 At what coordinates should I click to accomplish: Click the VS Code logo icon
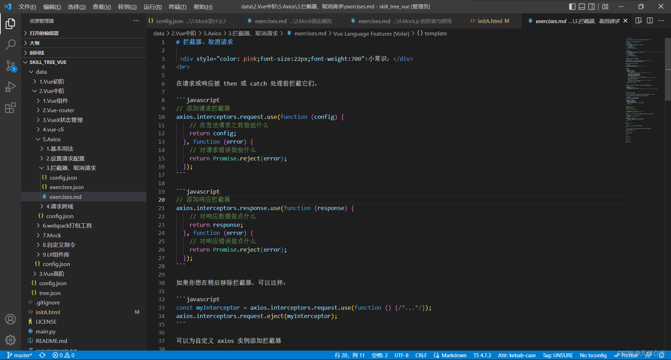8,7
